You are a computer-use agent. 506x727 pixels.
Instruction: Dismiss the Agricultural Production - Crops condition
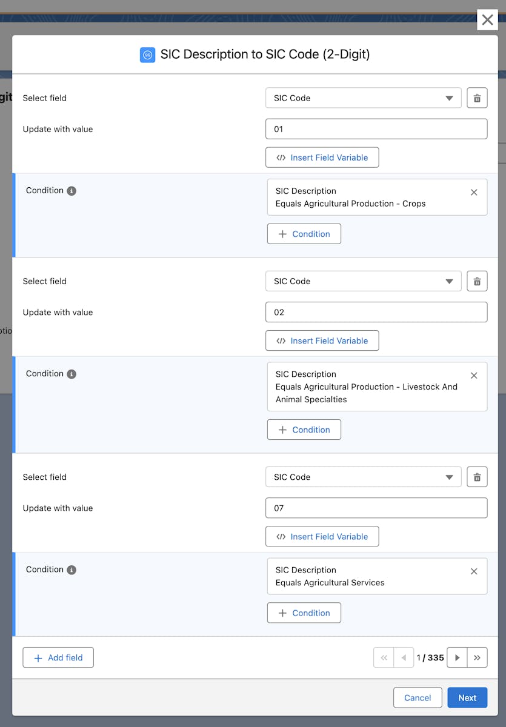click(474, 192)
